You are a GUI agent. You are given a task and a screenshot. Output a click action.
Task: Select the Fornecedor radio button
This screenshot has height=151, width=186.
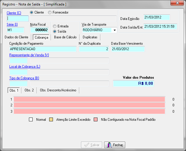click(50, 12)
